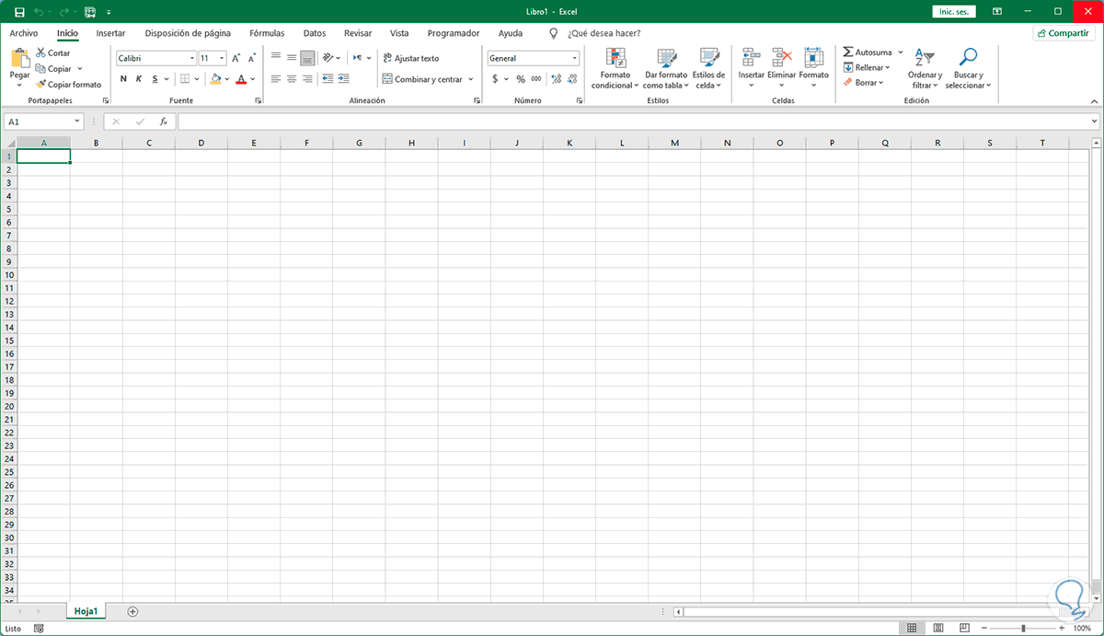Expand Combinar y centrar dropdown arrow
The width and height of the screenshot is (1104, 636).
[x=471, y=79]
